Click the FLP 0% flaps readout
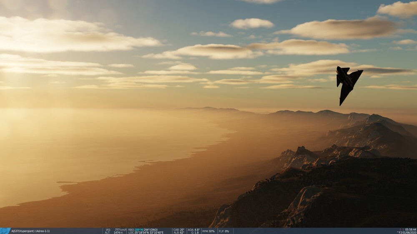 (x=224, y=231)
